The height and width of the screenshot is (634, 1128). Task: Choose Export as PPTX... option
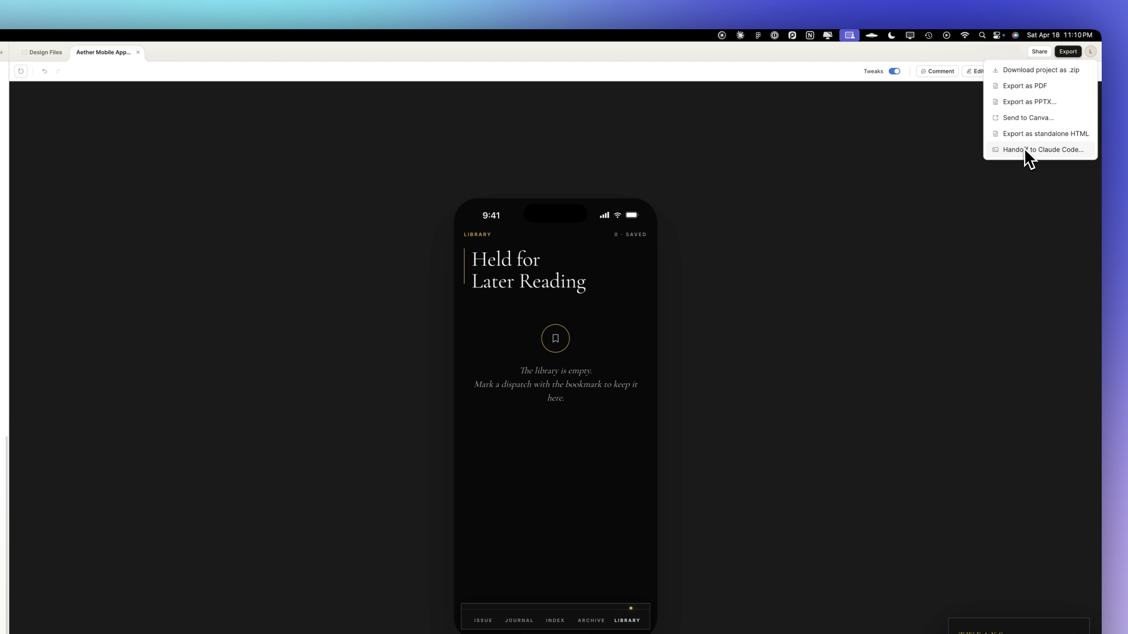point(1029,101)
